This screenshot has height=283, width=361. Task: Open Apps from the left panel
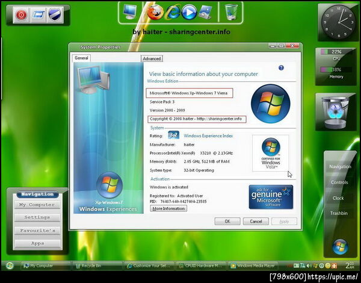tap(37, 243)
